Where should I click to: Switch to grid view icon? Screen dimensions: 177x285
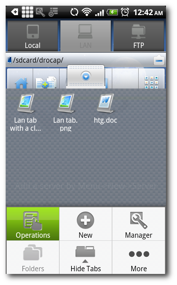(x=152, y=82)
